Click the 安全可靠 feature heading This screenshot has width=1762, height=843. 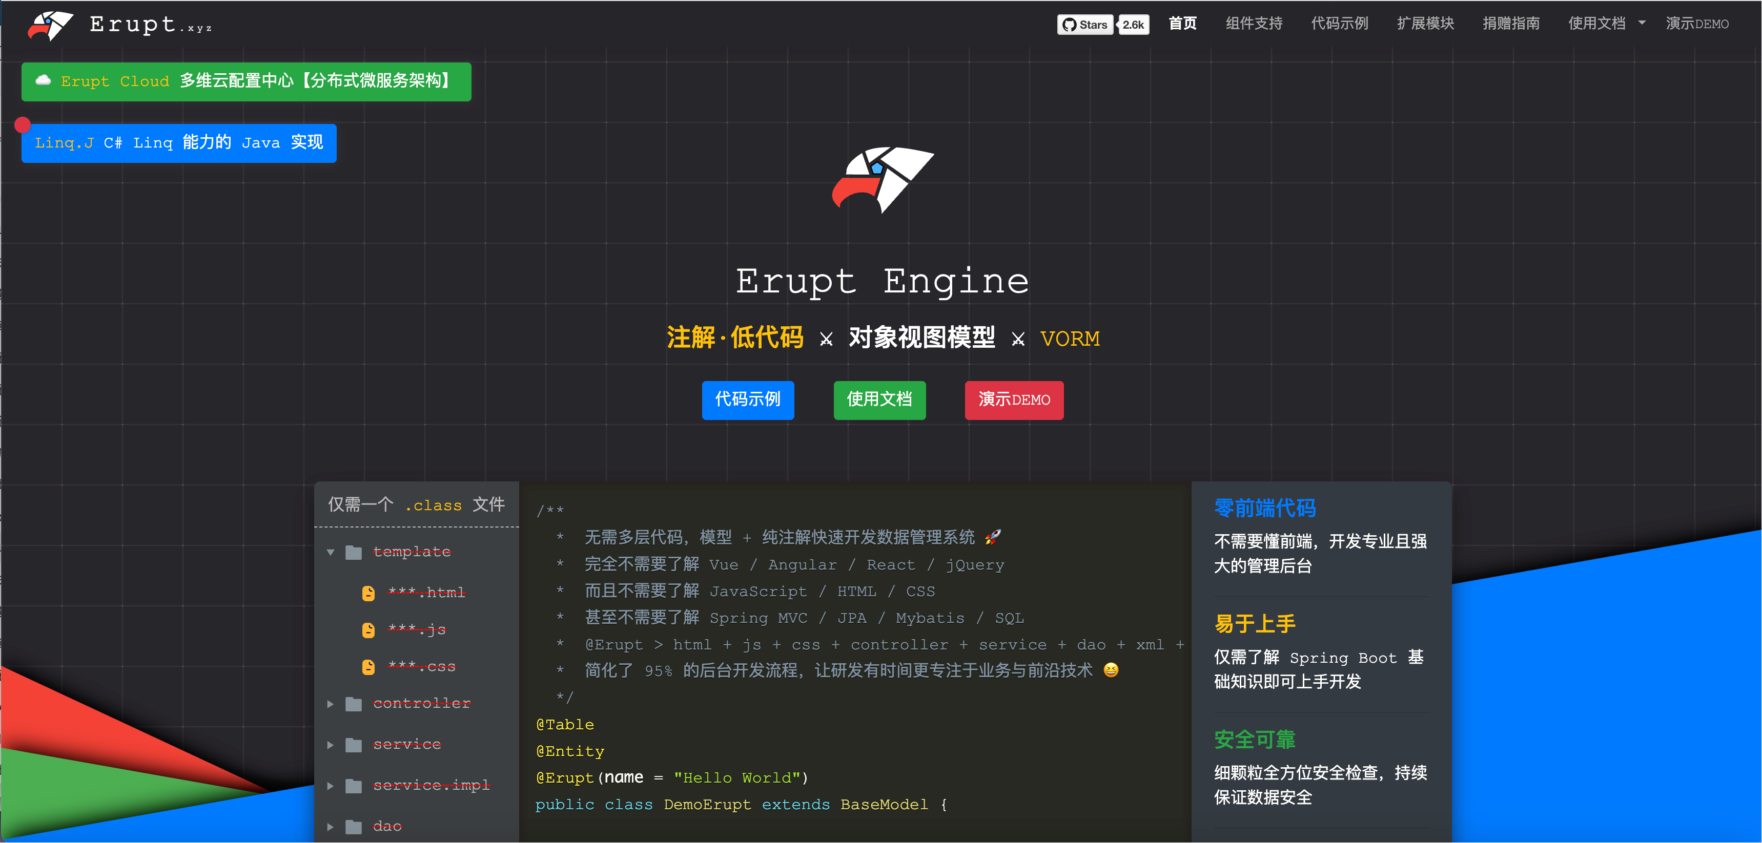[1255, 739]
